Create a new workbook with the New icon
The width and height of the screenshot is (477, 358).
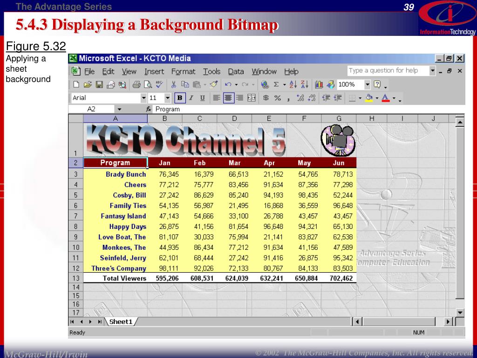coord(76,85)
